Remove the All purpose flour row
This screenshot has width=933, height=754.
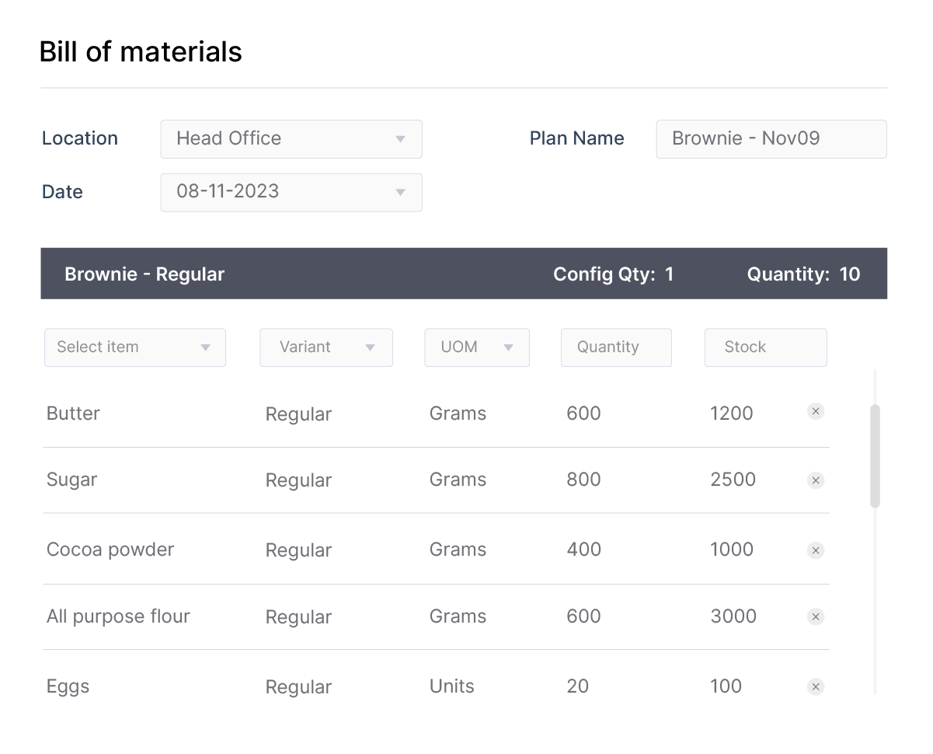point(815,616)
